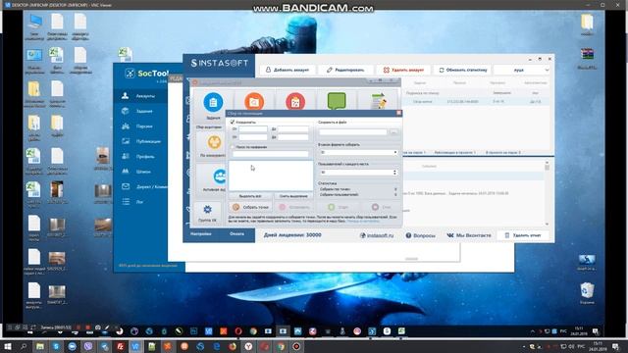Select the Поиск по названию radio option
Screen dimensions: 628x353
point(233,147)
